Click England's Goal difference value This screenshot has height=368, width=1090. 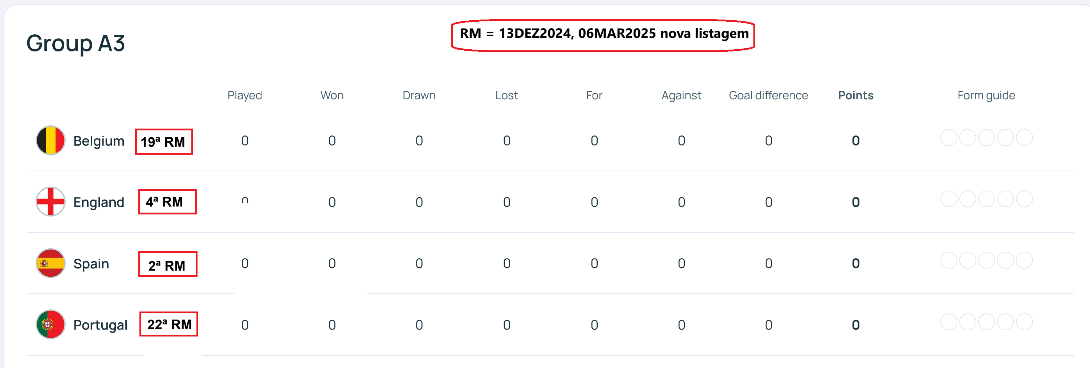tap(768, 202)
